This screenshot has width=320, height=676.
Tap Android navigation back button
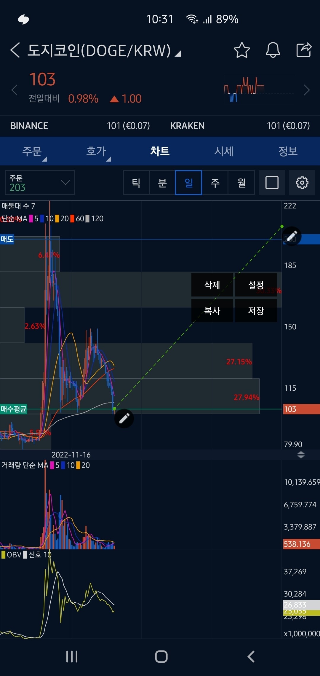tap(251, 656)
